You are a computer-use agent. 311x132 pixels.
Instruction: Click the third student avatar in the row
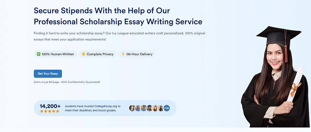click(144, 108)
